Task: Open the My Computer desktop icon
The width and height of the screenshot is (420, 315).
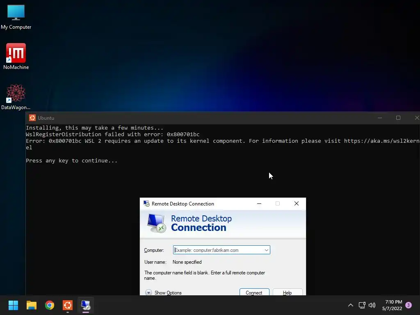Action: (x=16, y=16)
